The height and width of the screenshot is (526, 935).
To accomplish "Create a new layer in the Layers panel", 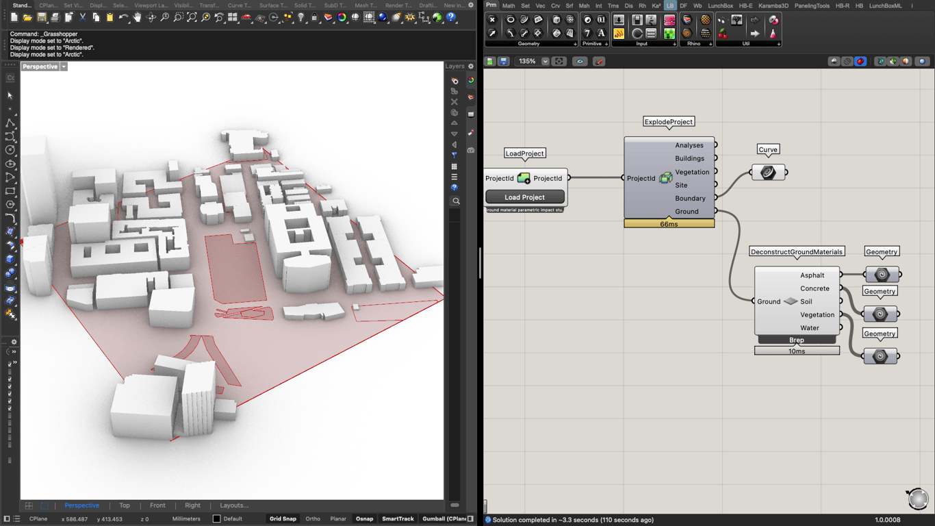I will [x=454, y=81].
